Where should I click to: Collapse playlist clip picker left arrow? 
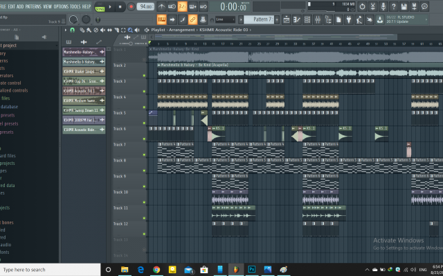point(152,37)
